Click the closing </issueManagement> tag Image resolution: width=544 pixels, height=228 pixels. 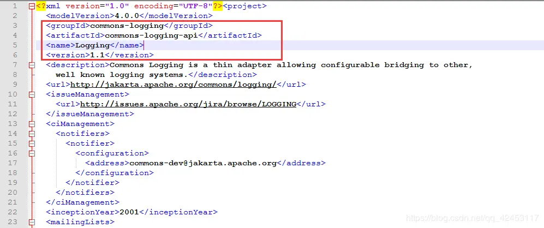click(x=90, y=114)
